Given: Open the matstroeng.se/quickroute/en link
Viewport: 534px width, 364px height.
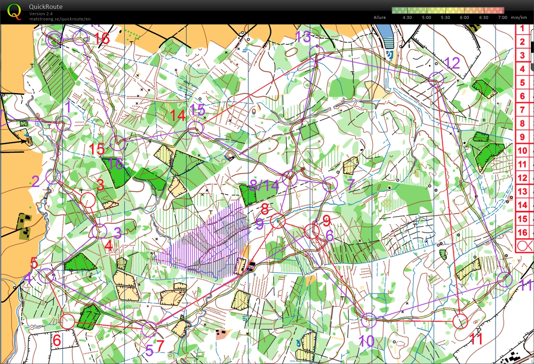Looking at the screenshot, I should click(60, 19).
